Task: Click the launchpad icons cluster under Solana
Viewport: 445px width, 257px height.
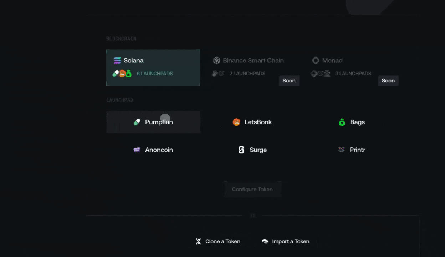Action: tap(122, 74)
